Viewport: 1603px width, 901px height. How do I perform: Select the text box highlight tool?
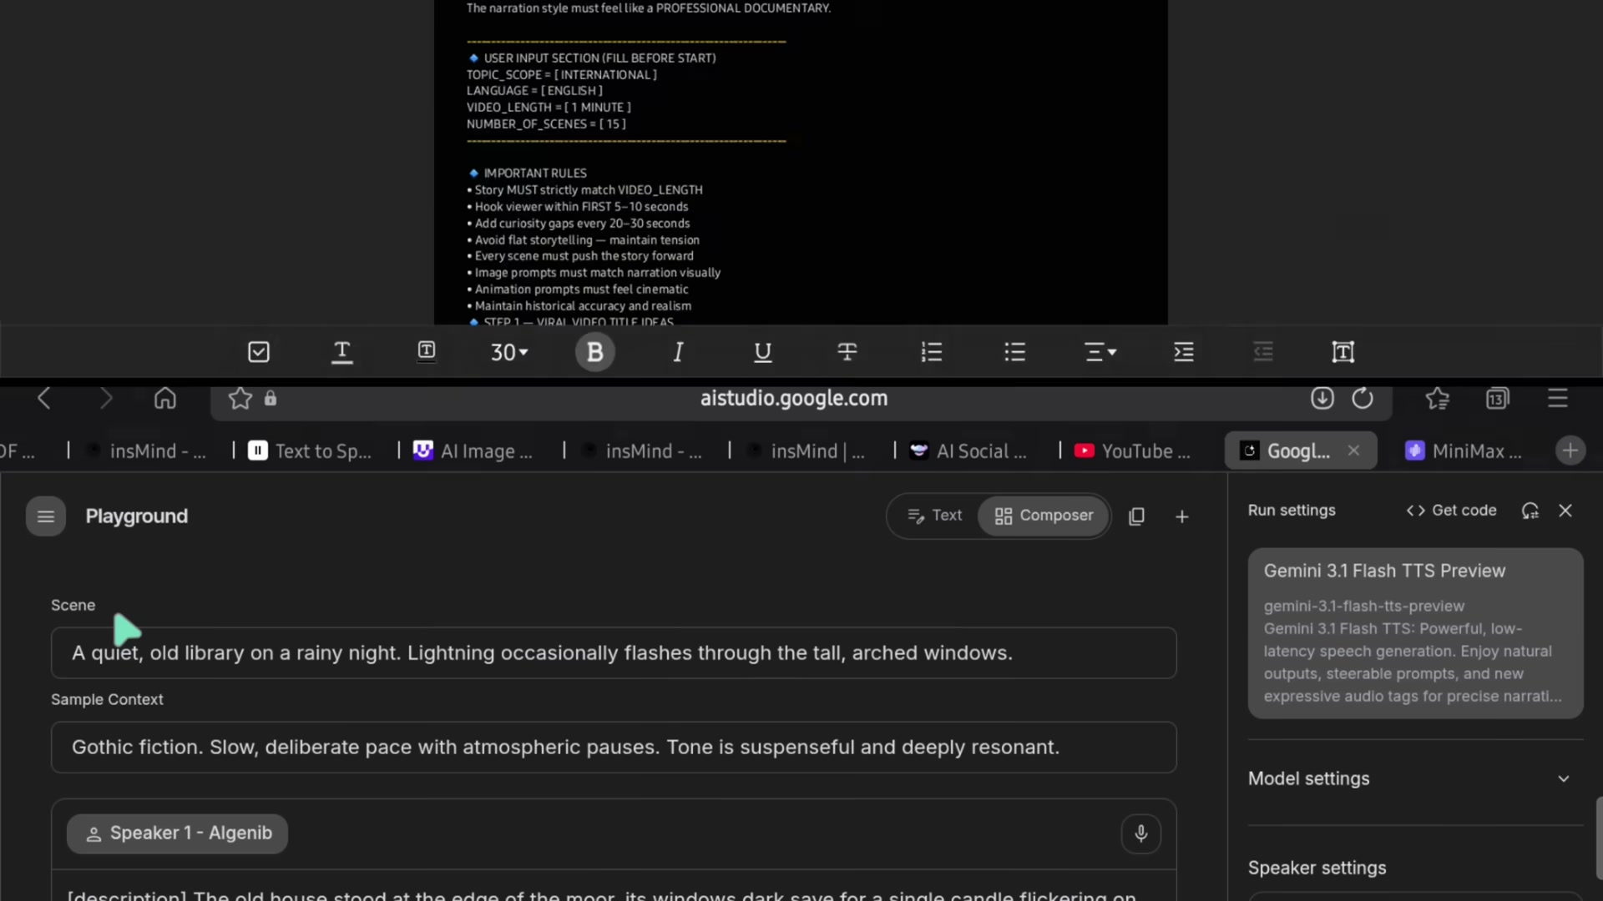[427, 351]
